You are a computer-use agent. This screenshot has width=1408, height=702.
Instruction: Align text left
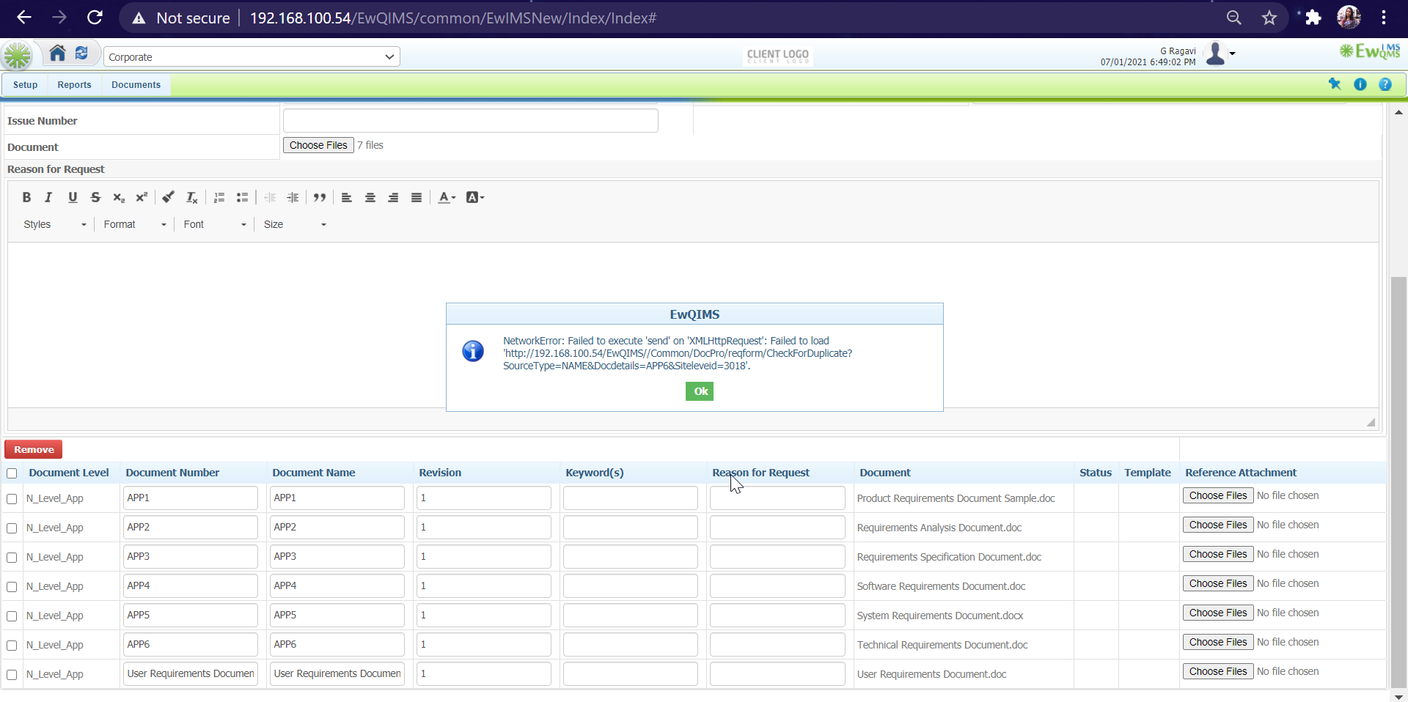(347, 197)
